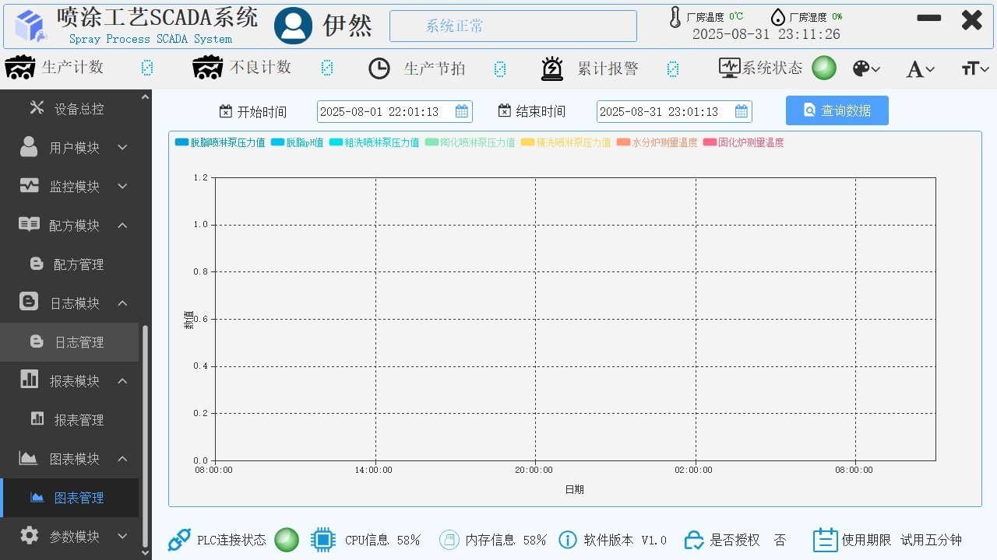Click the 开始时间 date input field

point(386,112)
